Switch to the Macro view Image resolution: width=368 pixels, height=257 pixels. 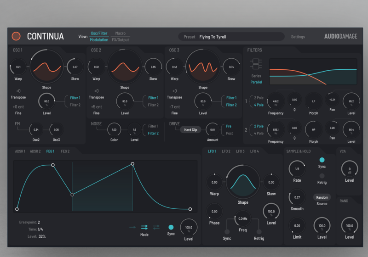121,34
